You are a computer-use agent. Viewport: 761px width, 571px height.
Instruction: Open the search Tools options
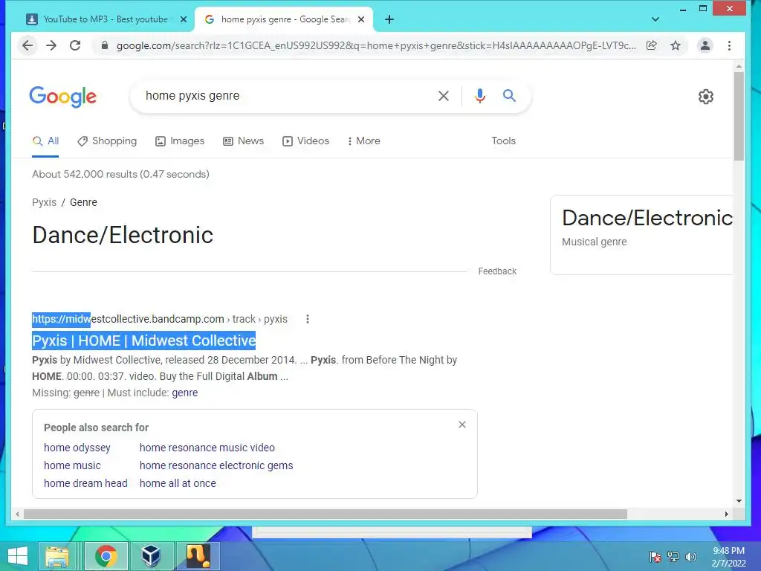click(x=503, y=141)
